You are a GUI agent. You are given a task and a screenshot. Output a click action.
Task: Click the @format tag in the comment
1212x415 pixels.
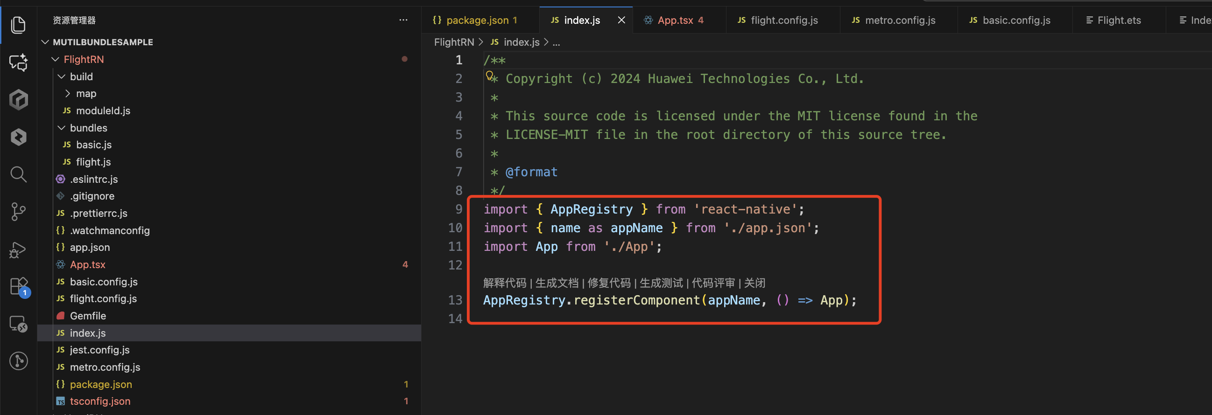tap(531, 172)
